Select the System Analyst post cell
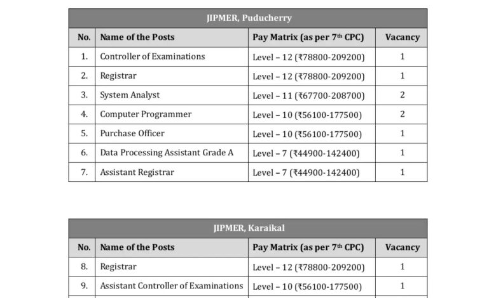The image size is (496, 298). [x=172, y=95]
